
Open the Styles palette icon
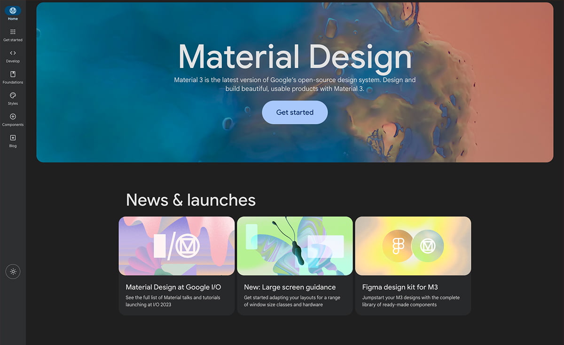point(13,96)
